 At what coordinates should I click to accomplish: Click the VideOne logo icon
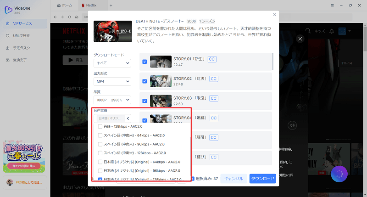tap(8, 10)
